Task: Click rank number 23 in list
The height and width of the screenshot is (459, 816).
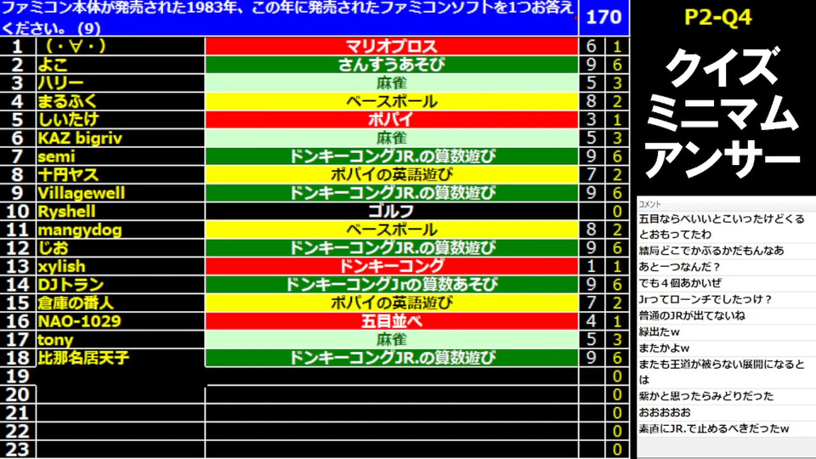Action: pyautogui.click(x=17, y=450)
